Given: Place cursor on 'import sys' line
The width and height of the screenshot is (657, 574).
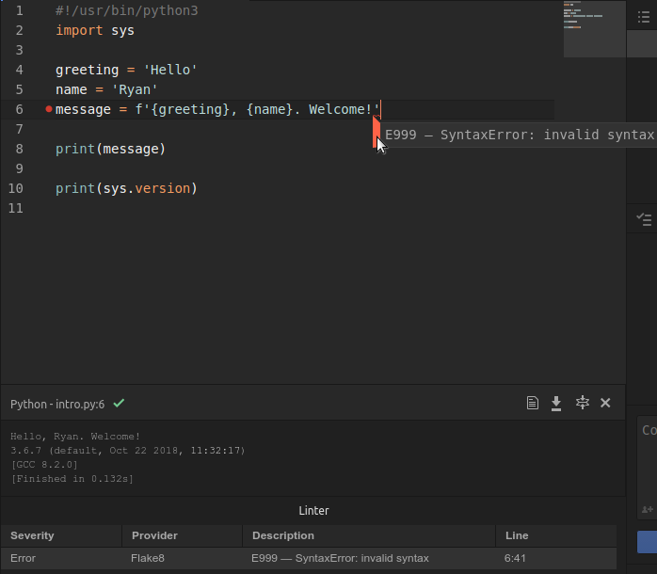Looking at the screenshot, I should (x=95, y=31).
